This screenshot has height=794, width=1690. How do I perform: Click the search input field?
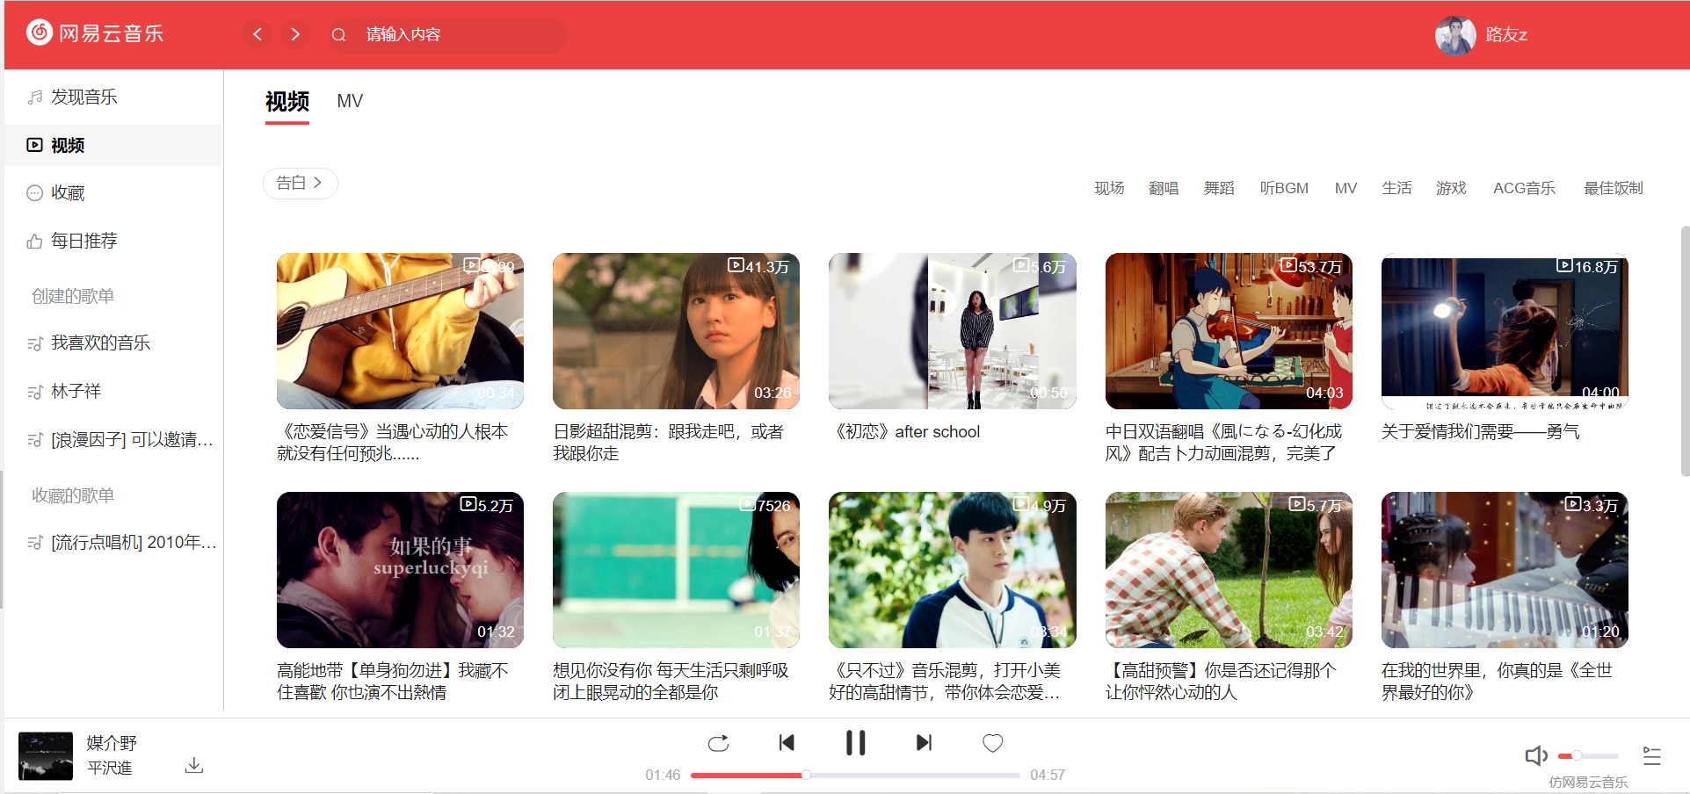[x=457, y=34]
